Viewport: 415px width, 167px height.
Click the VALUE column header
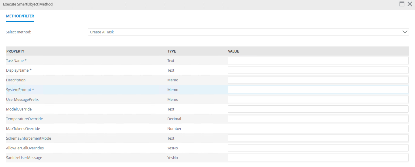click(233, 51)
